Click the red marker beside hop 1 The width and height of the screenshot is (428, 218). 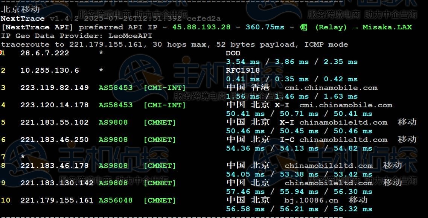tap(1, 52)
